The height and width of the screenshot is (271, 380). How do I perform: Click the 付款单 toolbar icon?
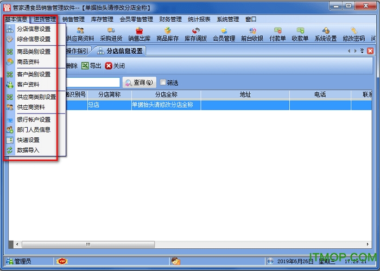pos(277,34)
